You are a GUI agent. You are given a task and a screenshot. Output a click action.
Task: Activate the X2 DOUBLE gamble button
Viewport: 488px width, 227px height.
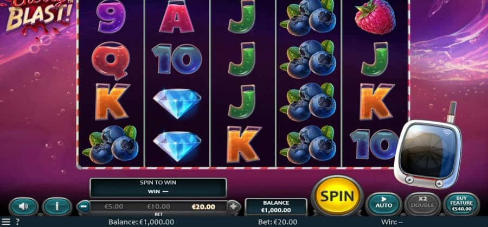422,204
